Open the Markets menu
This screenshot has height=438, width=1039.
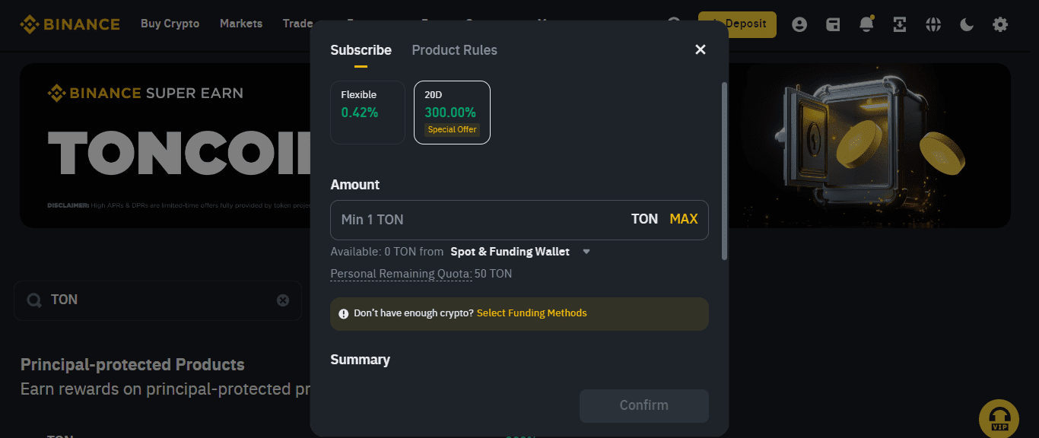241,24
